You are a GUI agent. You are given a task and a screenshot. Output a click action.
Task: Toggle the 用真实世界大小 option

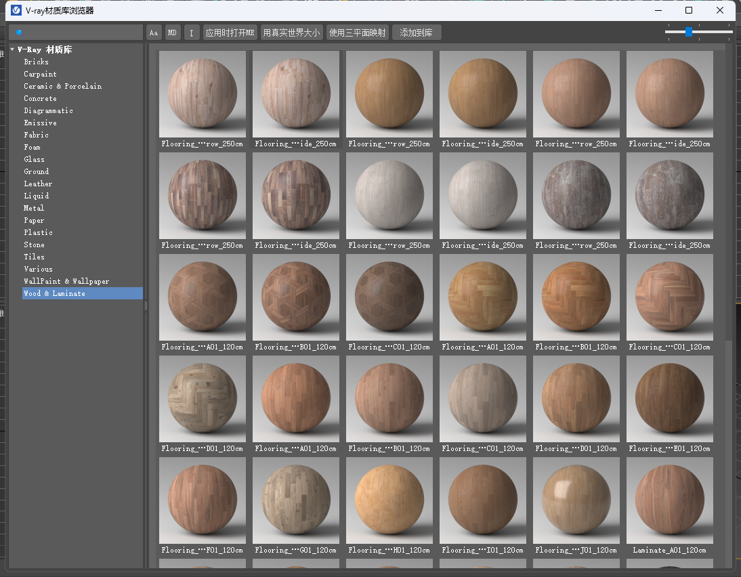tap(291, 33)
